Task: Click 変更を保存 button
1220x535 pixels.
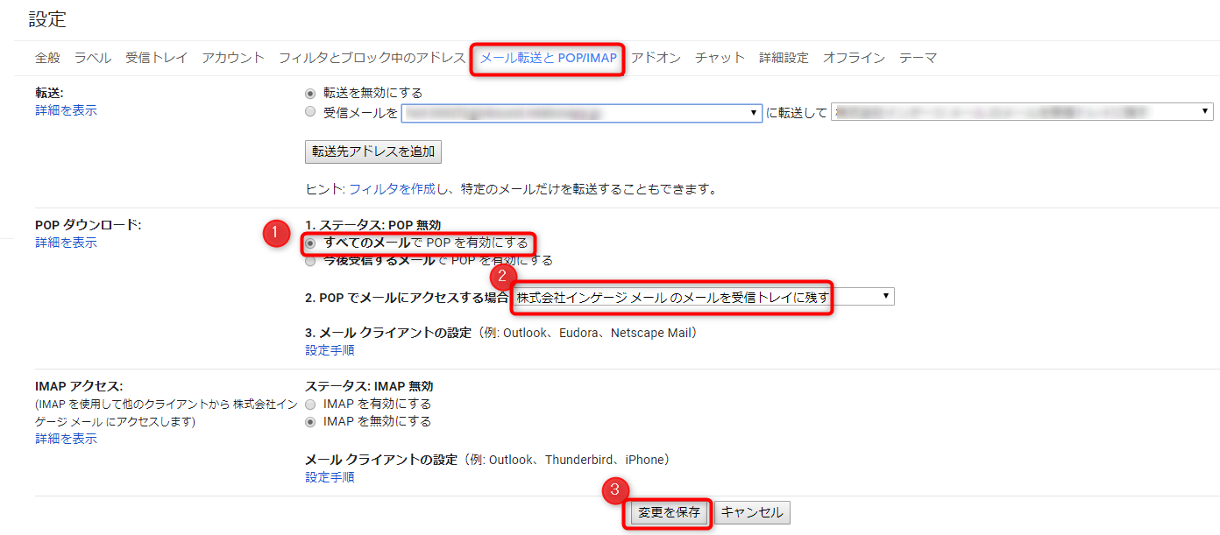Action: 670,512
